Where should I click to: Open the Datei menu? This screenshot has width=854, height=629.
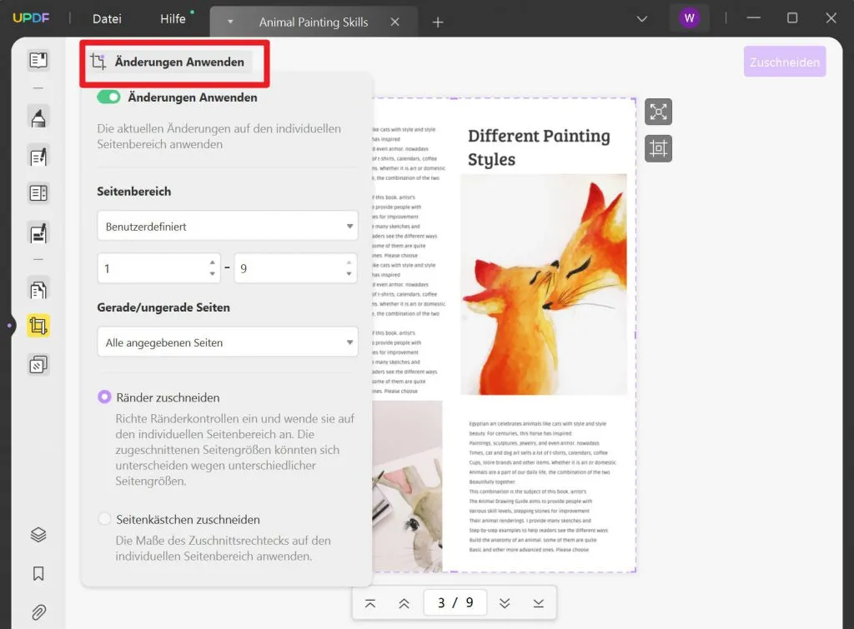(x=108, y=19)
